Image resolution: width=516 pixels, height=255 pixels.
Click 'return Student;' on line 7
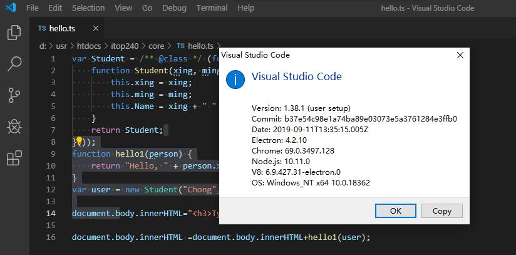(127, 130)
